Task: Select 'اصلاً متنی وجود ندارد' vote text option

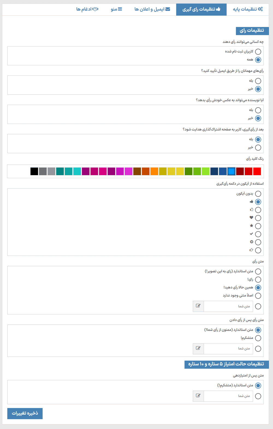Action: (x=258, y=296)
